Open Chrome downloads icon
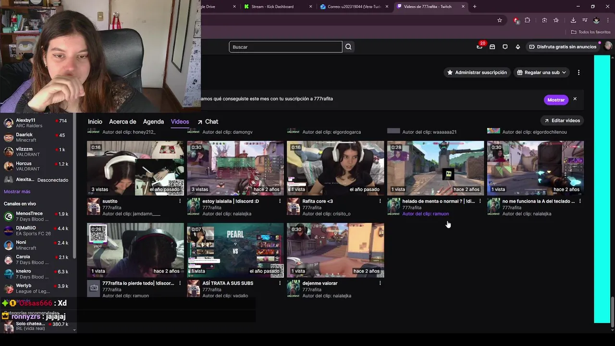 coord(573,20)
